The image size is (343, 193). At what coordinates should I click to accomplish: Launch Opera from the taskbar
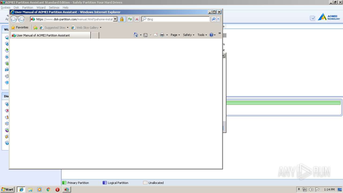click(x=57, y=190)
